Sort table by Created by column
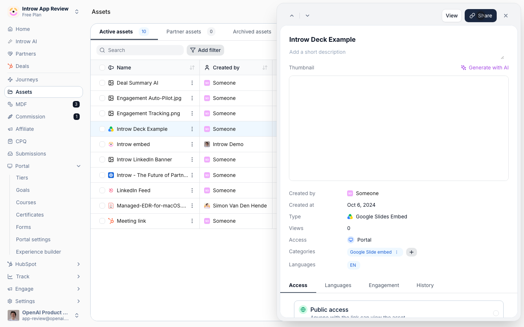Image resolution: width=524 pixels, height=327 pixels. tap(265, 68)
